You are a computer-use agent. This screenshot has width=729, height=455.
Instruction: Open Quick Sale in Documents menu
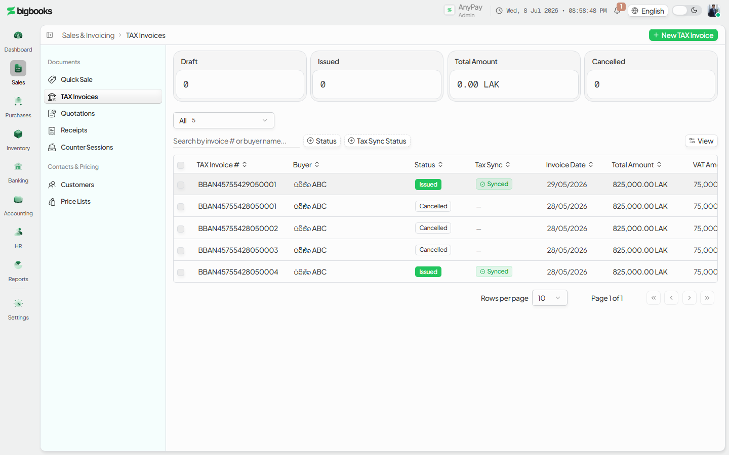(103, 79)
